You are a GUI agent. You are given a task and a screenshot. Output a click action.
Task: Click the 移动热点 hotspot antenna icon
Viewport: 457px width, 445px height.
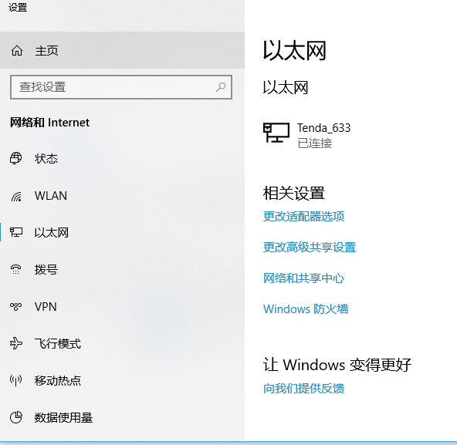(x=15, y=380)
